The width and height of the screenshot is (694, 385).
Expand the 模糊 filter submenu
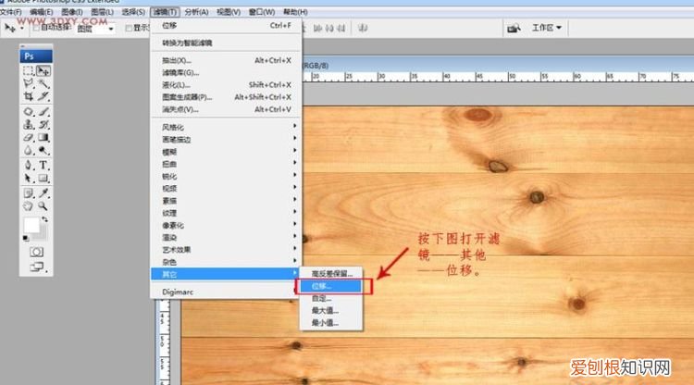tap(226, 152)
